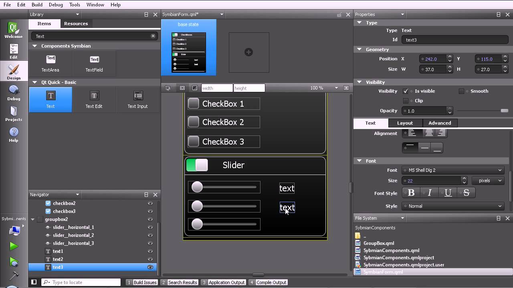Hide groupbox2 in the Navigator

[x=150, y=219]
